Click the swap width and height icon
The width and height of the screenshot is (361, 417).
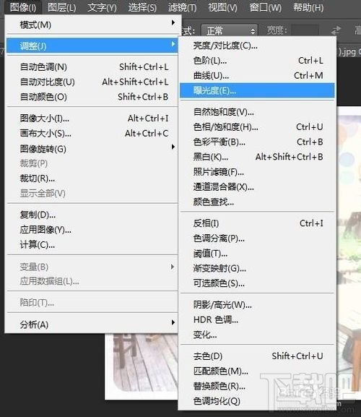click(x=336, y=30)
